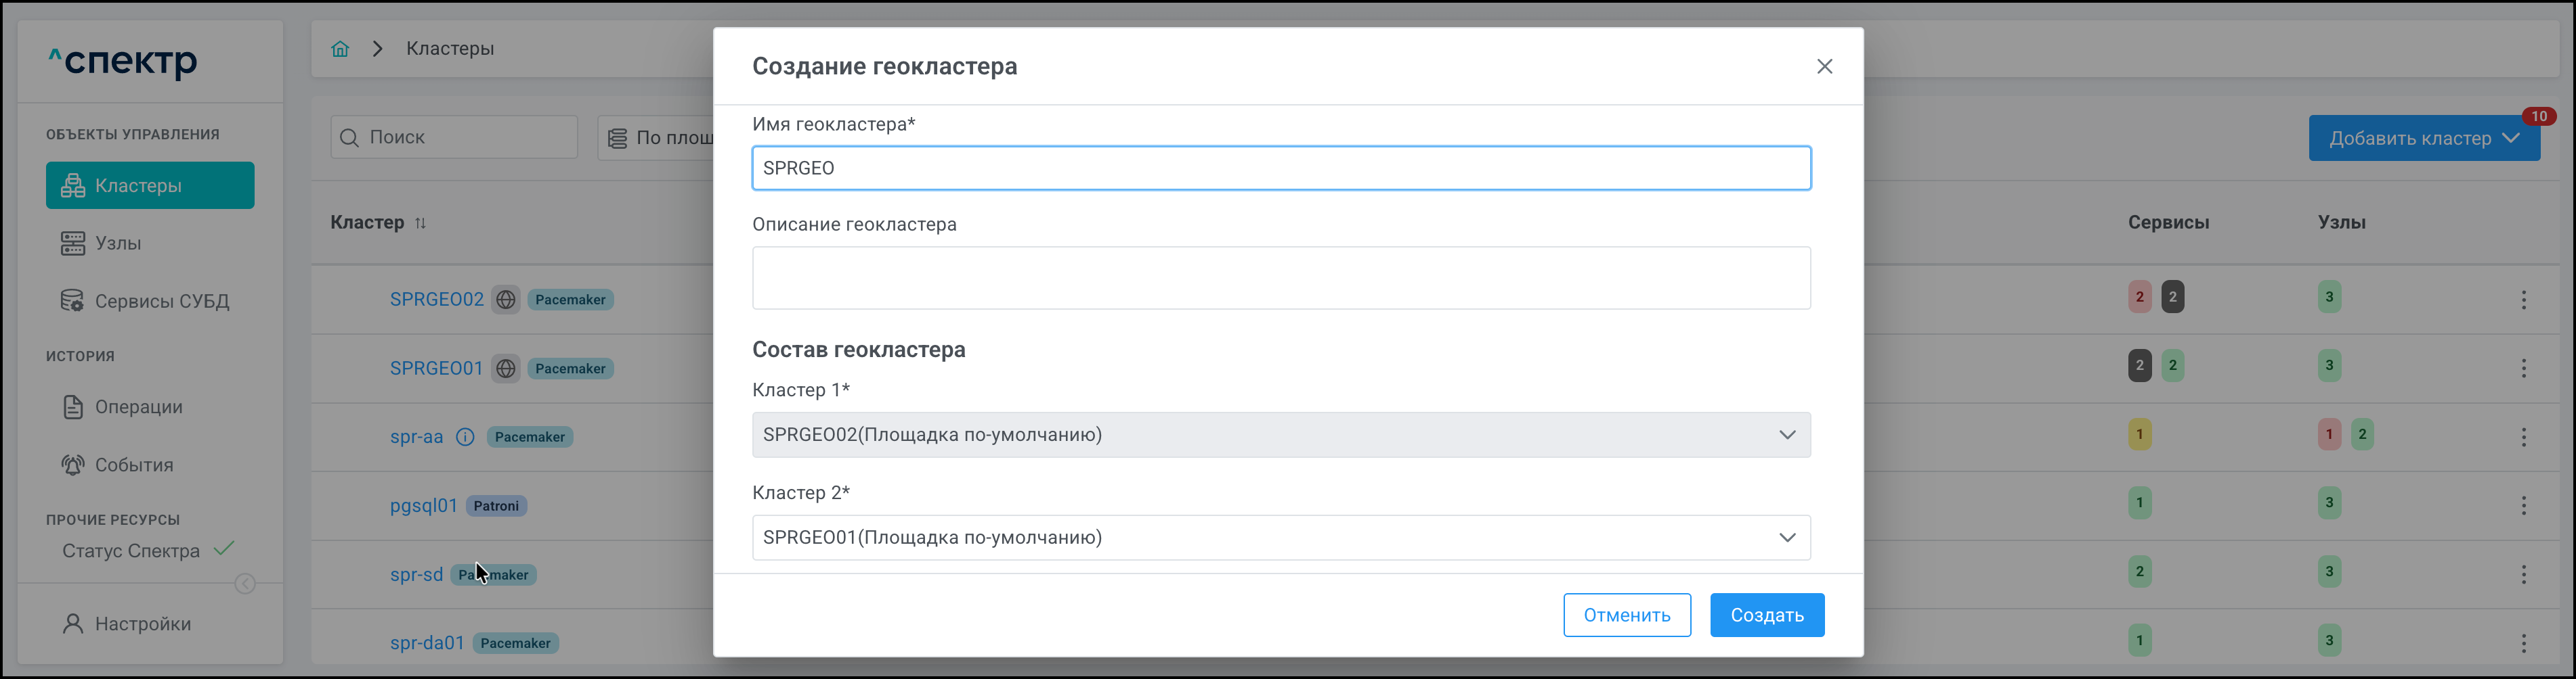Viewport: 2576px width, 679px height.
Task: Click the home breadcrumb icon
Action: pos(340,49)
